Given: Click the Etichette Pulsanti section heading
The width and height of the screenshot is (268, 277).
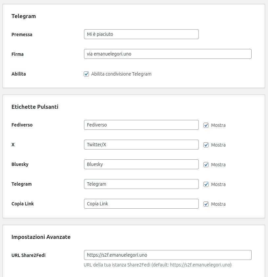Looking at the screenshot, I should pyautogui.click(x=35, y=107).
